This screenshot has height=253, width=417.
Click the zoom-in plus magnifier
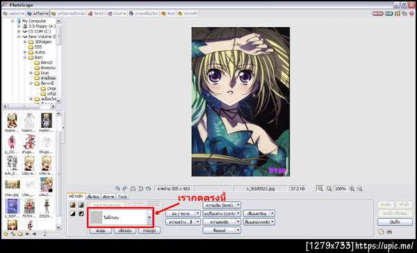pyautogui.click(x=352, y=188)
